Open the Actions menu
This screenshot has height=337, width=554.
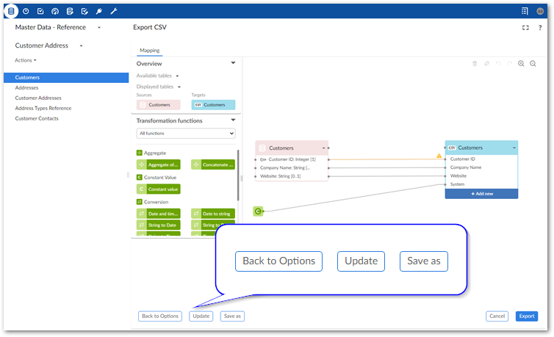coord(26,60)
